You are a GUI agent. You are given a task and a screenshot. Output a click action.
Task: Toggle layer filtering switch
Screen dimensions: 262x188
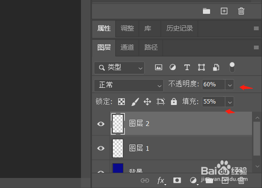(x=232, y=67)
